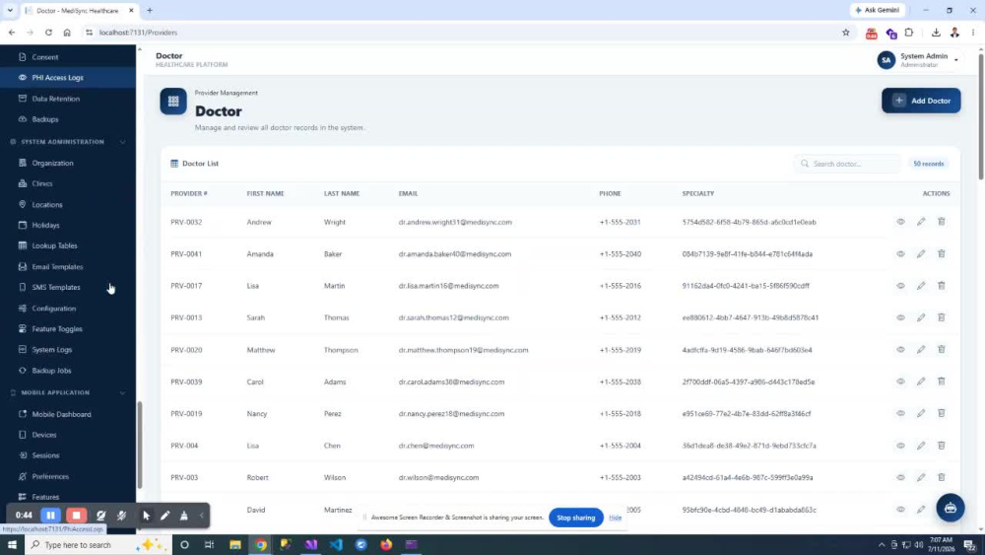Delete Robert Wilson's record trash icon
The height and width of the screenshot is (555, 985).
(941, 477)
